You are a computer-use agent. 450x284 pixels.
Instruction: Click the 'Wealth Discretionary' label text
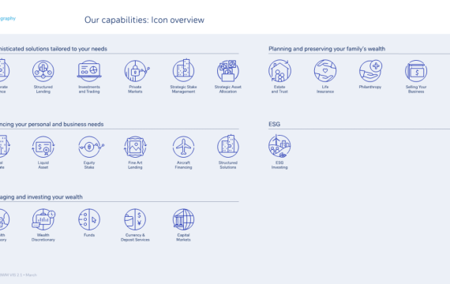point(43,237)
